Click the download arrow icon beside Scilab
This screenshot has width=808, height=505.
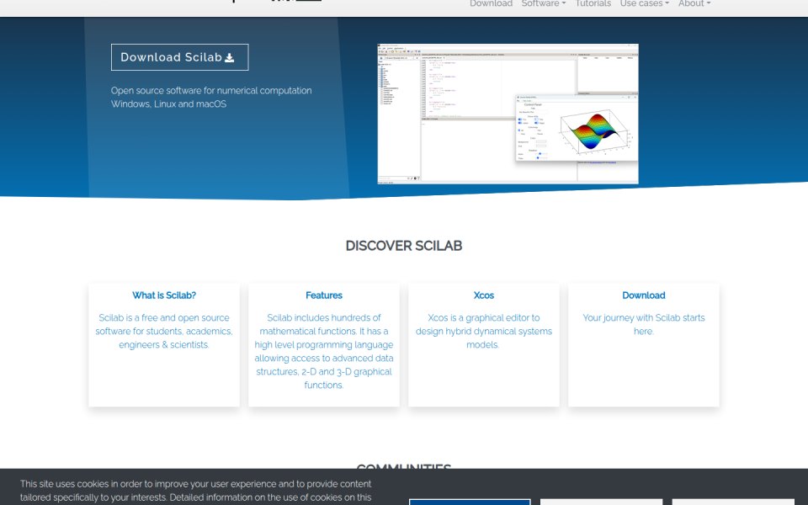pos(230,58)
